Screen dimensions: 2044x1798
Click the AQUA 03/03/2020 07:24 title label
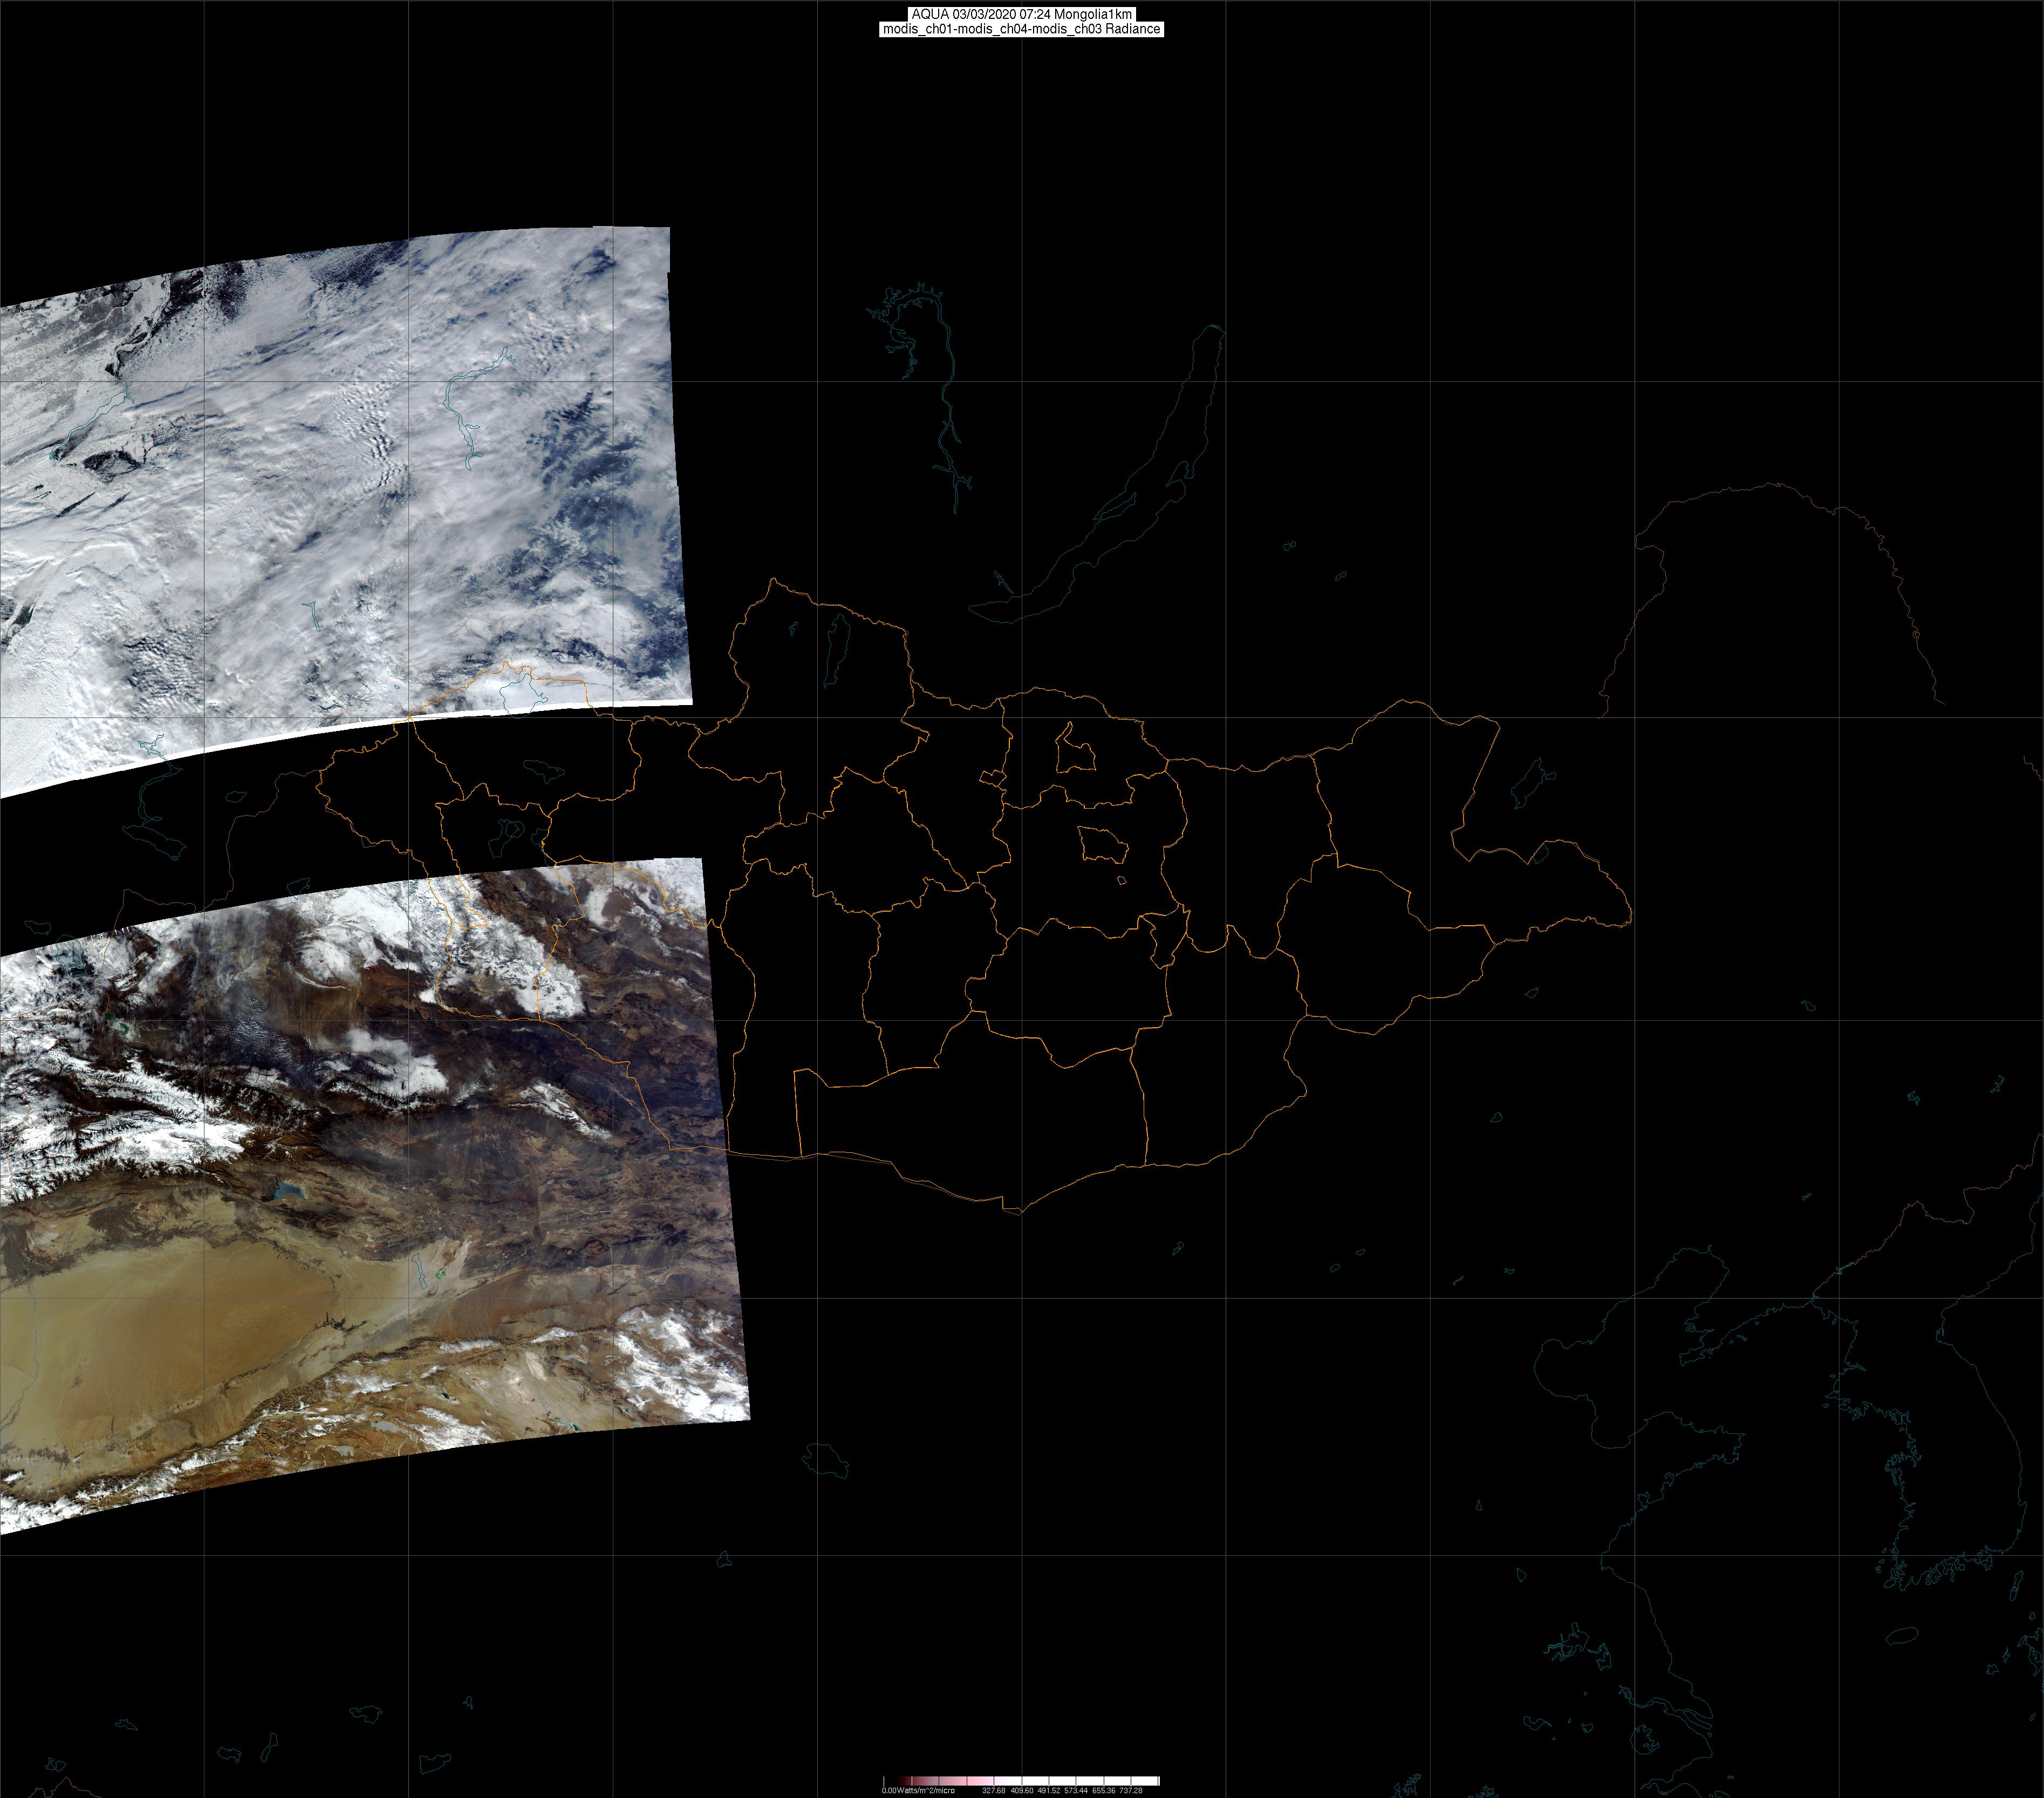click(x=1021, y=14)
